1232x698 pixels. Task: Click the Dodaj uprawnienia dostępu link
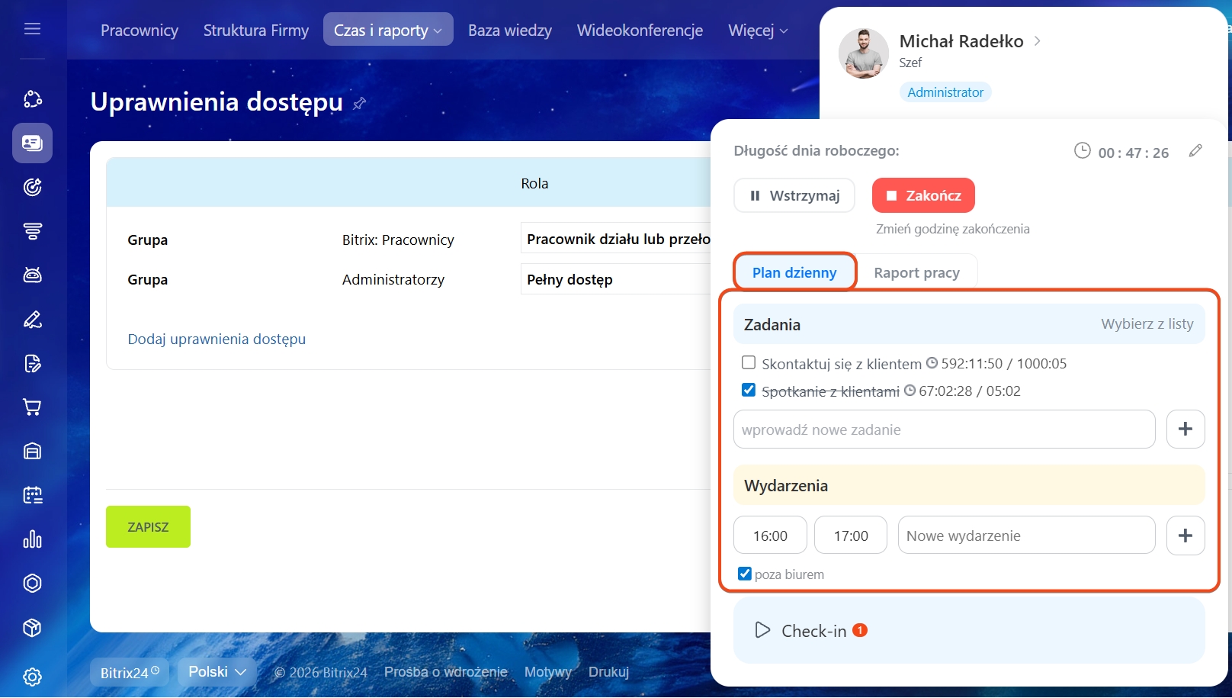coord(217,339)
